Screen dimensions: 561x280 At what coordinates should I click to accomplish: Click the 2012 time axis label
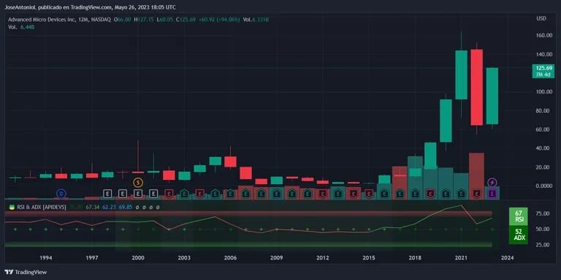[323, 257]
